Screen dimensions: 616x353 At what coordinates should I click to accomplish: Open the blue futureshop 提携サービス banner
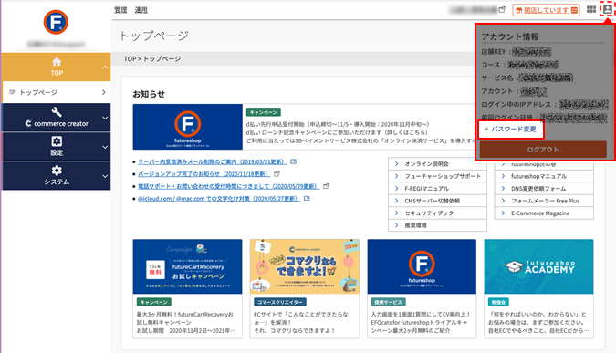(422, 266)
